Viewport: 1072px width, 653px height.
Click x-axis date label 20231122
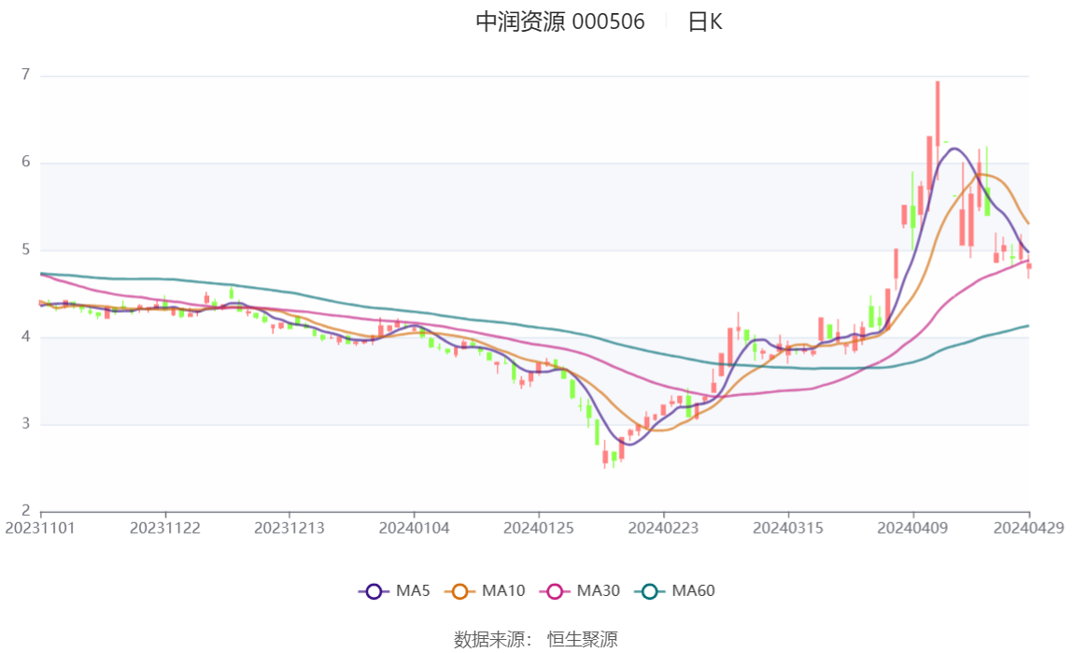pos(164,528)
